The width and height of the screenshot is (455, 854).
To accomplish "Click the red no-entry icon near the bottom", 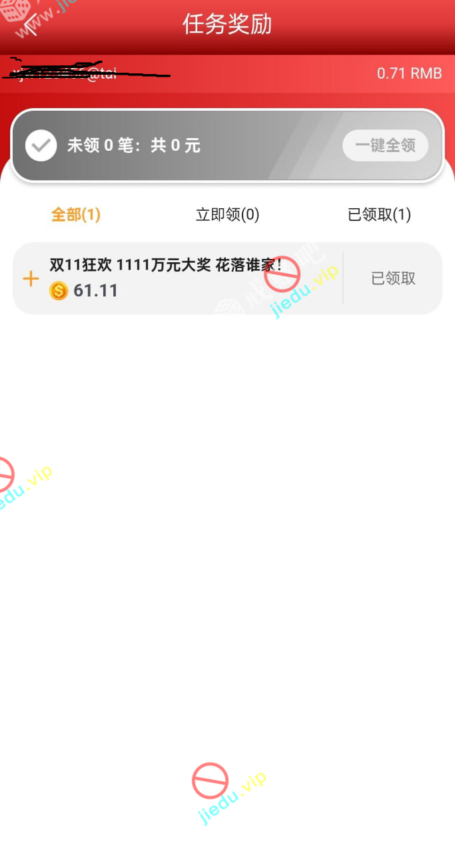I will tap(210, 781).
